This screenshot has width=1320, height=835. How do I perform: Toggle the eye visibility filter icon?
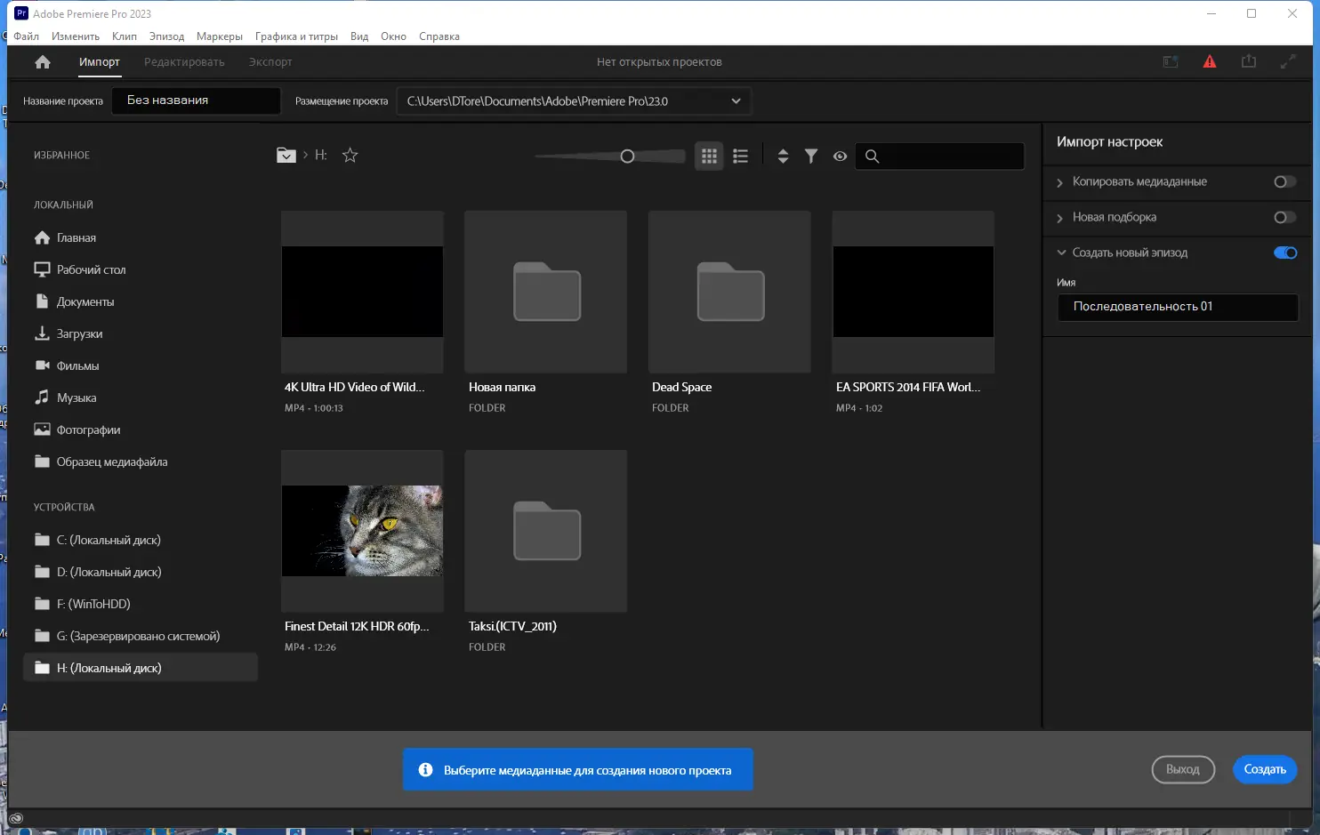click(840, 157)
